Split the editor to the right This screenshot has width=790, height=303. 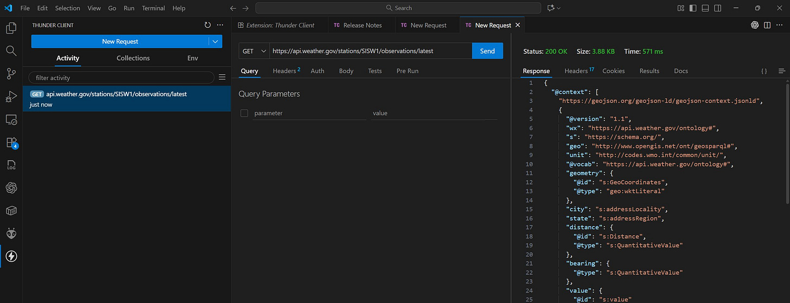tap(767, 25)
